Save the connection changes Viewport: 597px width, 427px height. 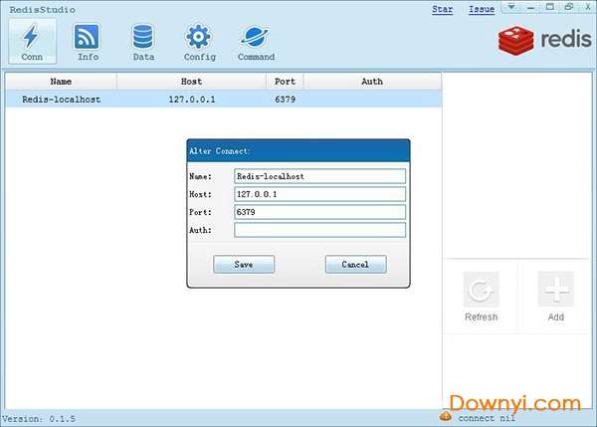click(x=244, y=265)
